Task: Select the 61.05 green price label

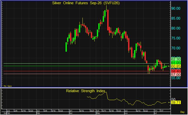Action: click(x=176, y=63)
